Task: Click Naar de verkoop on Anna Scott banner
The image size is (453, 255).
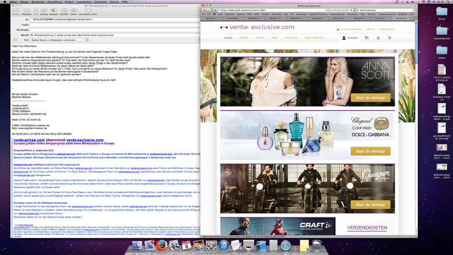Action: click(x=370, y=98)
